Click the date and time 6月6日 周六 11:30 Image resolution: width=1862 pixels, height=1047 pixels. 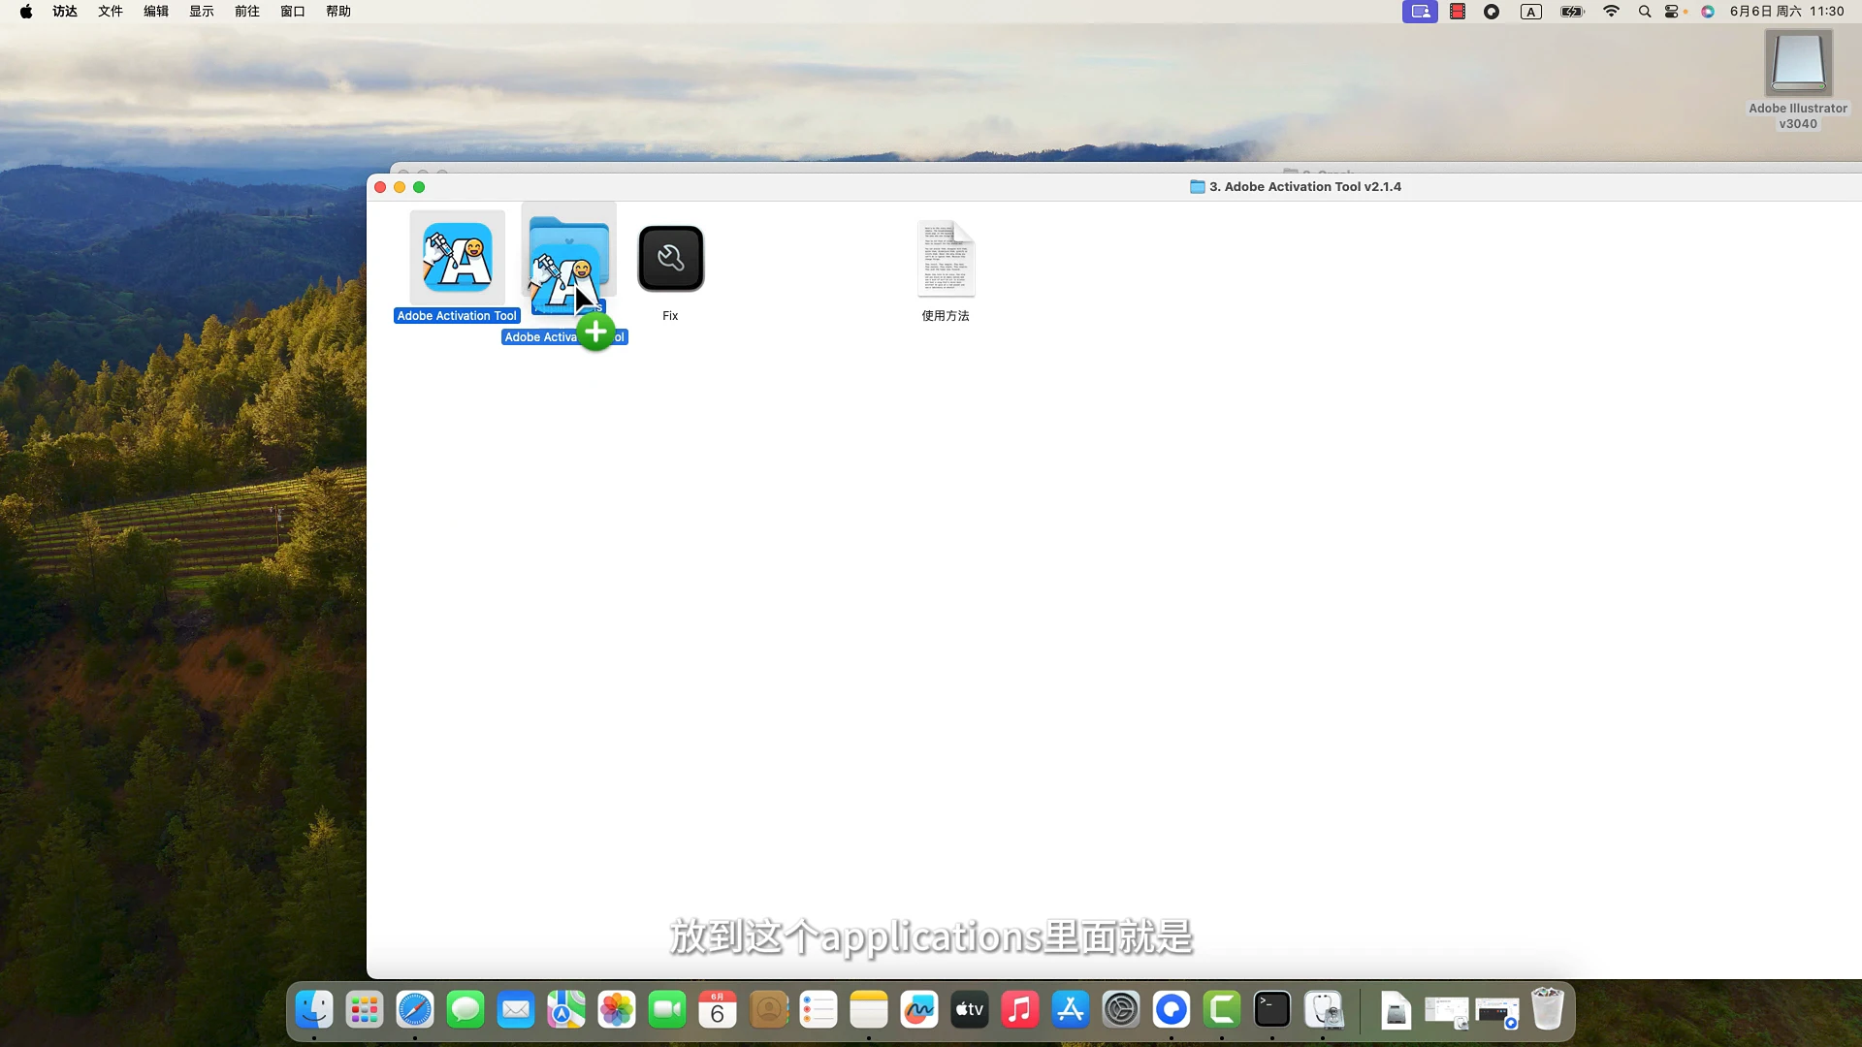(1787, 12)
